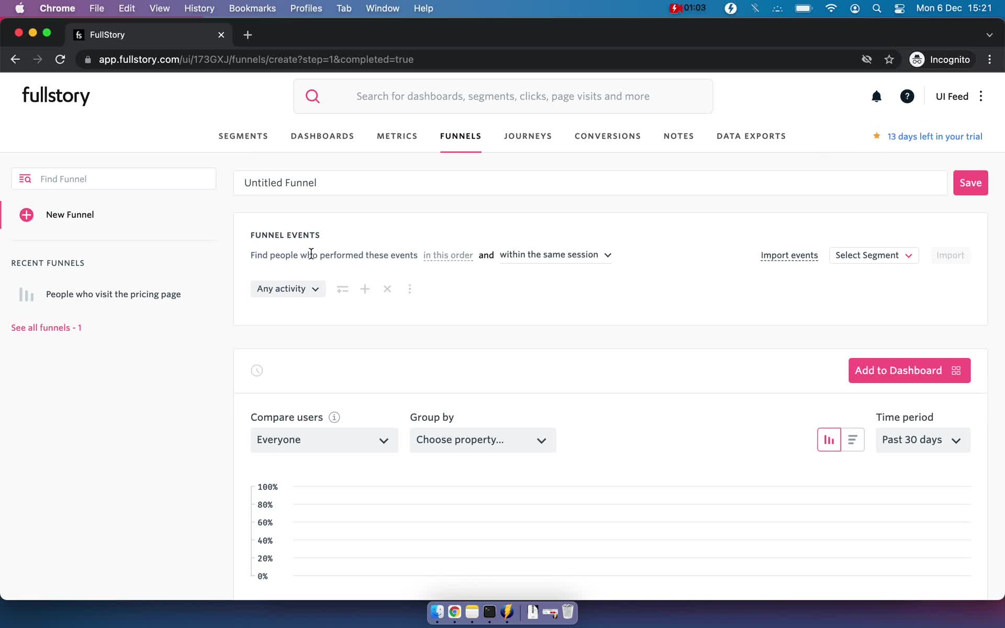
Task: Toggle the Any activity filter dropdown
Action: point(288,289)
